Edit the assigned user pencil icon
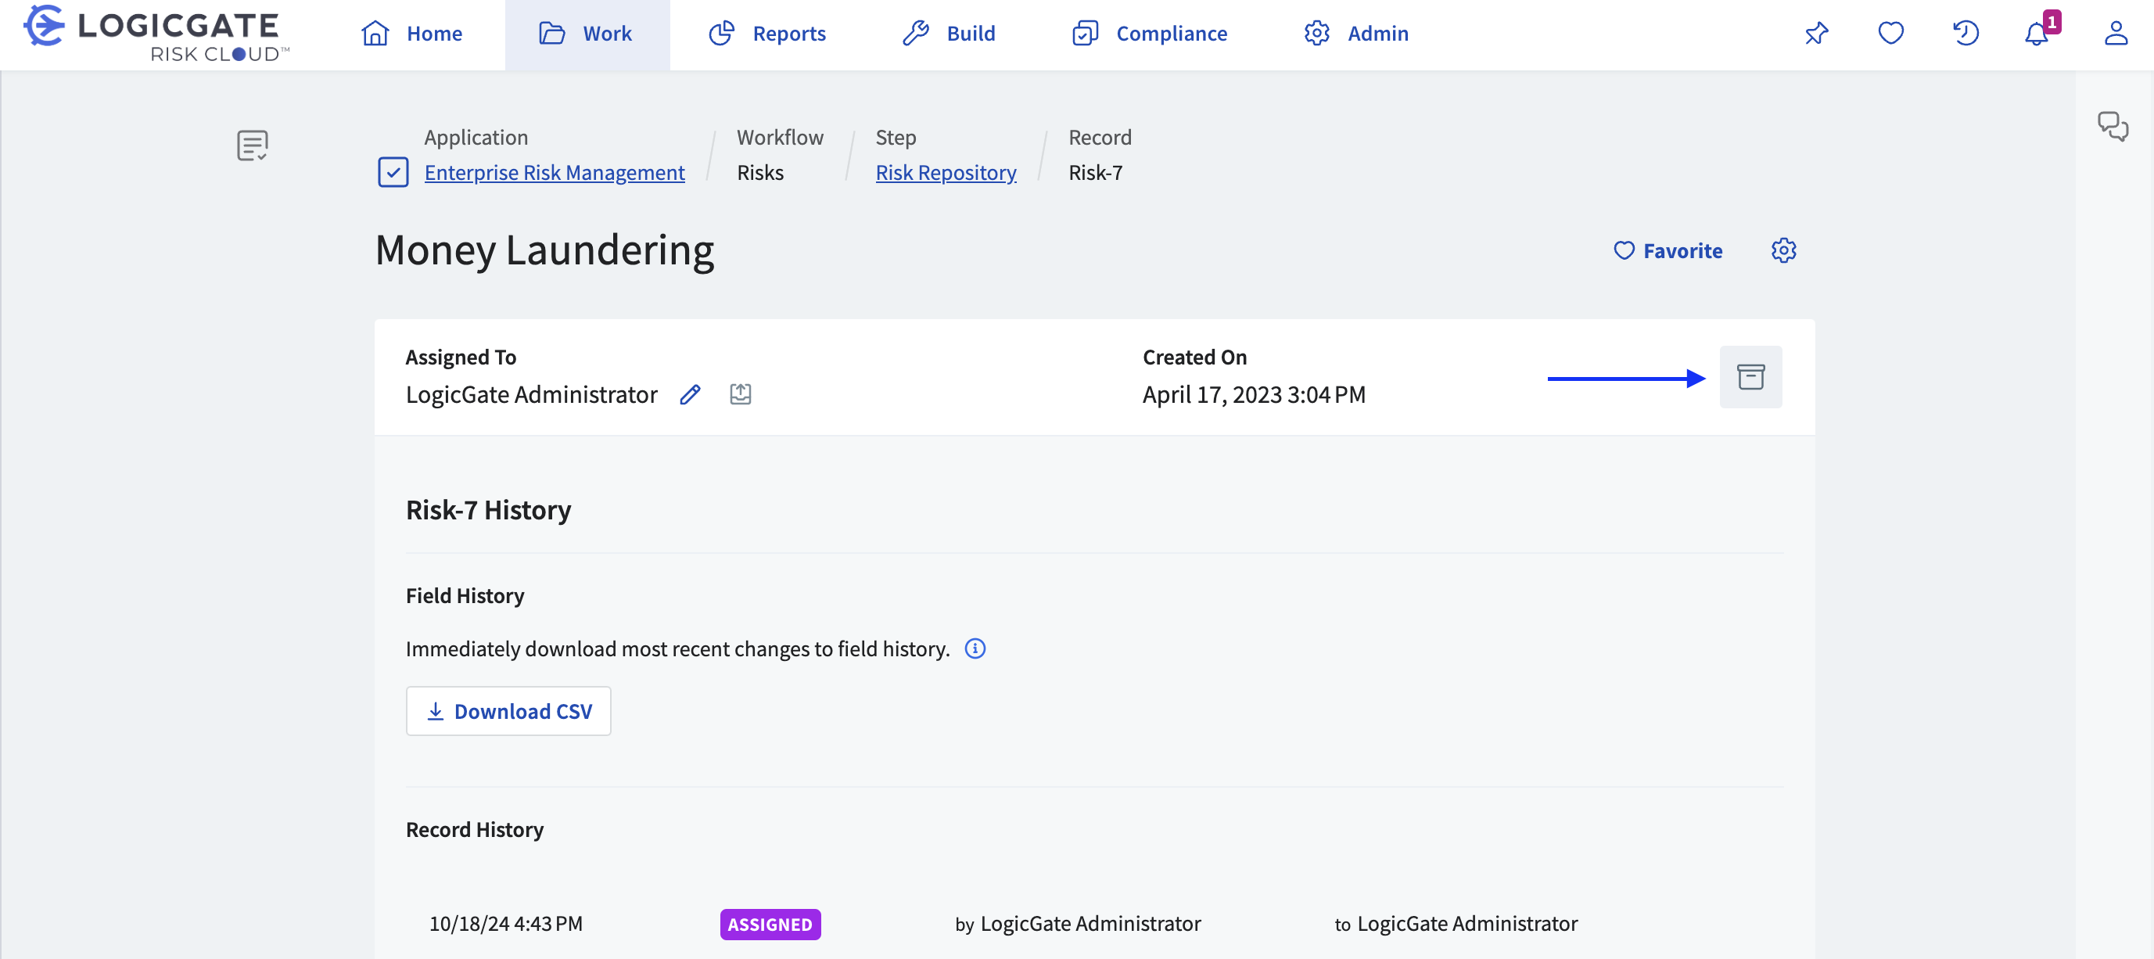Viewport: 2154px width, 959px height. pyautogui.click(x=690, y=393)
